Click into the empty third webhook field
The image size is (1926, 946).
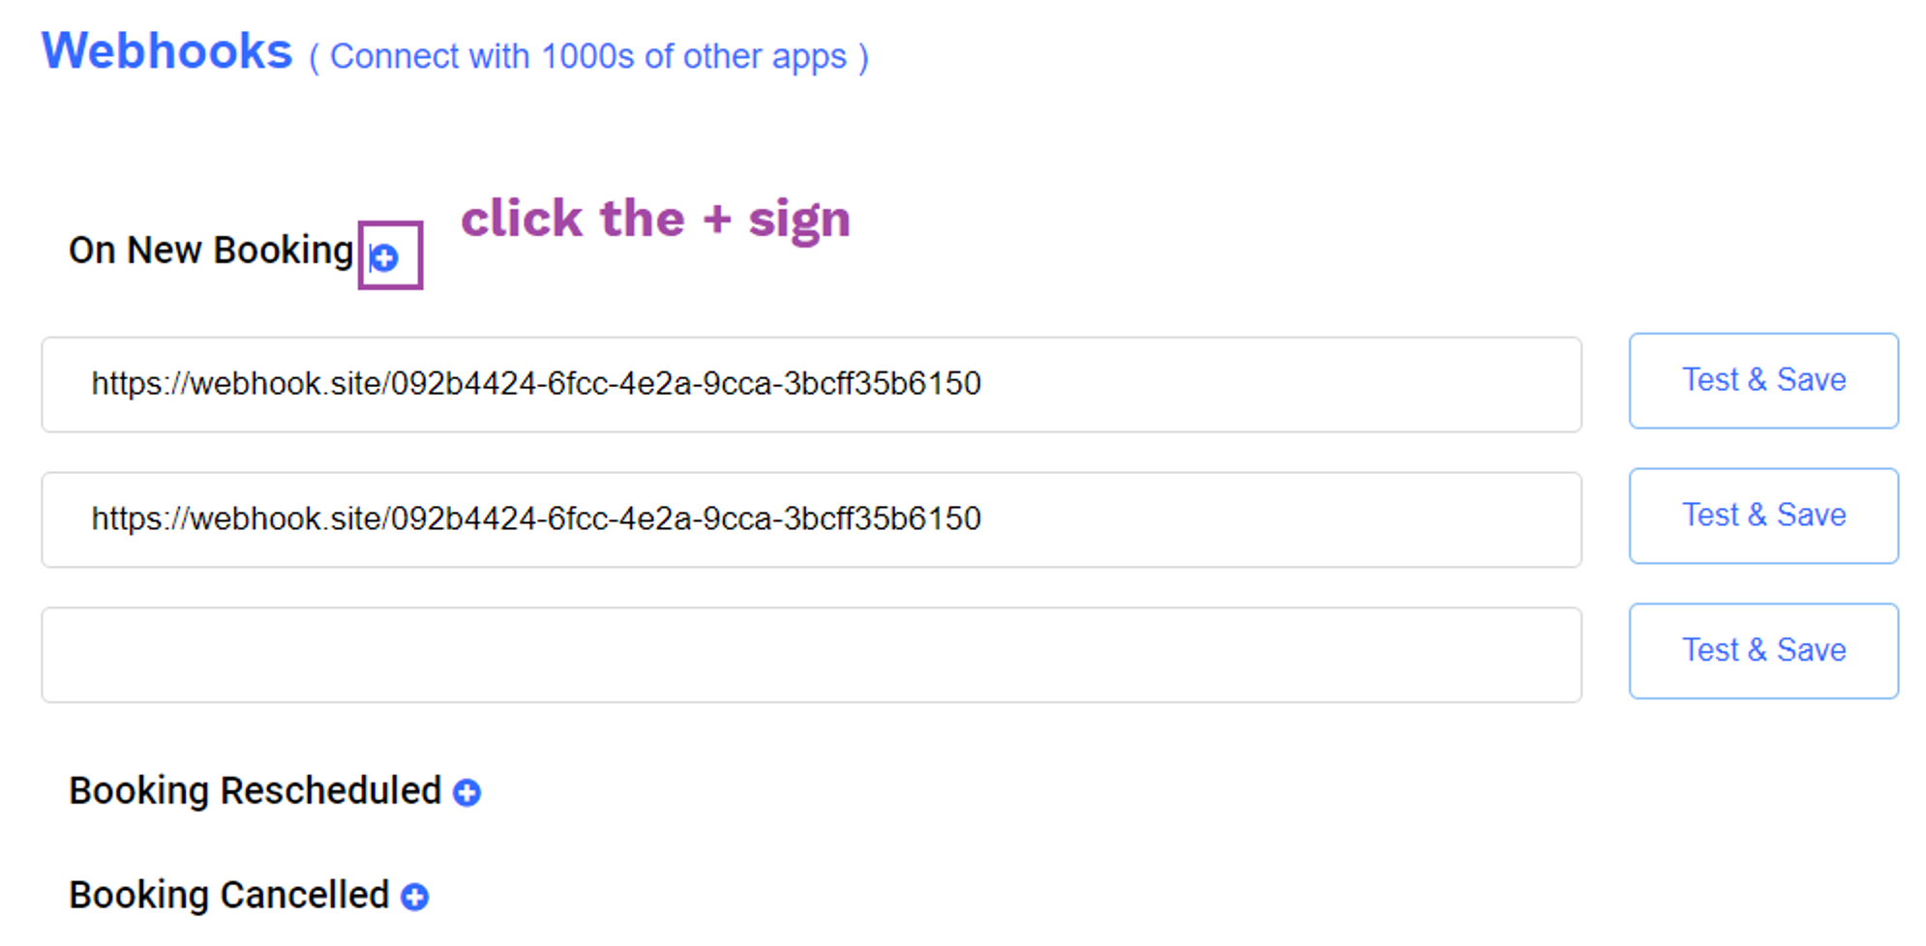[x=811, y=655]
